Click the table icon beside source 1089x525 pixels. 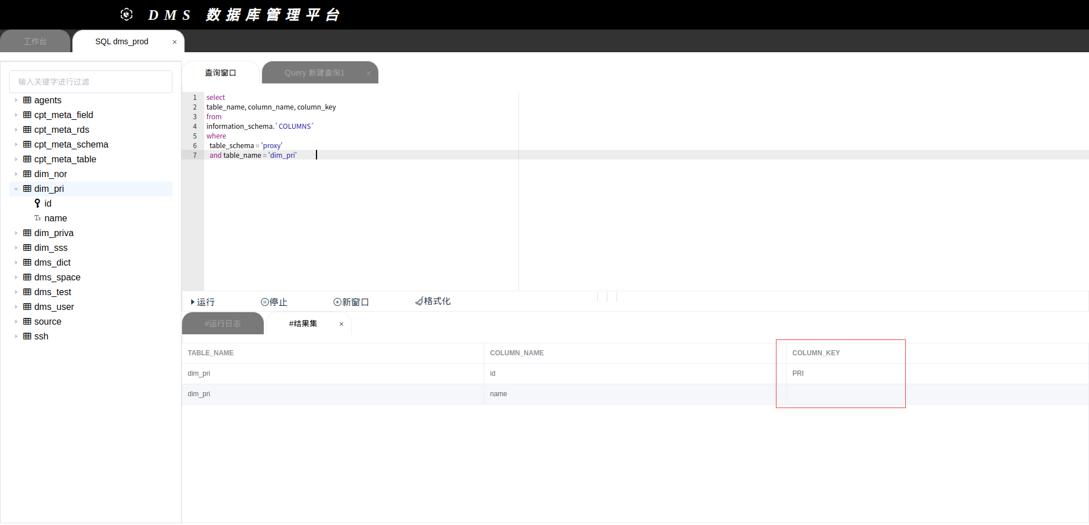pyautogui.click(x=27, y=321)
